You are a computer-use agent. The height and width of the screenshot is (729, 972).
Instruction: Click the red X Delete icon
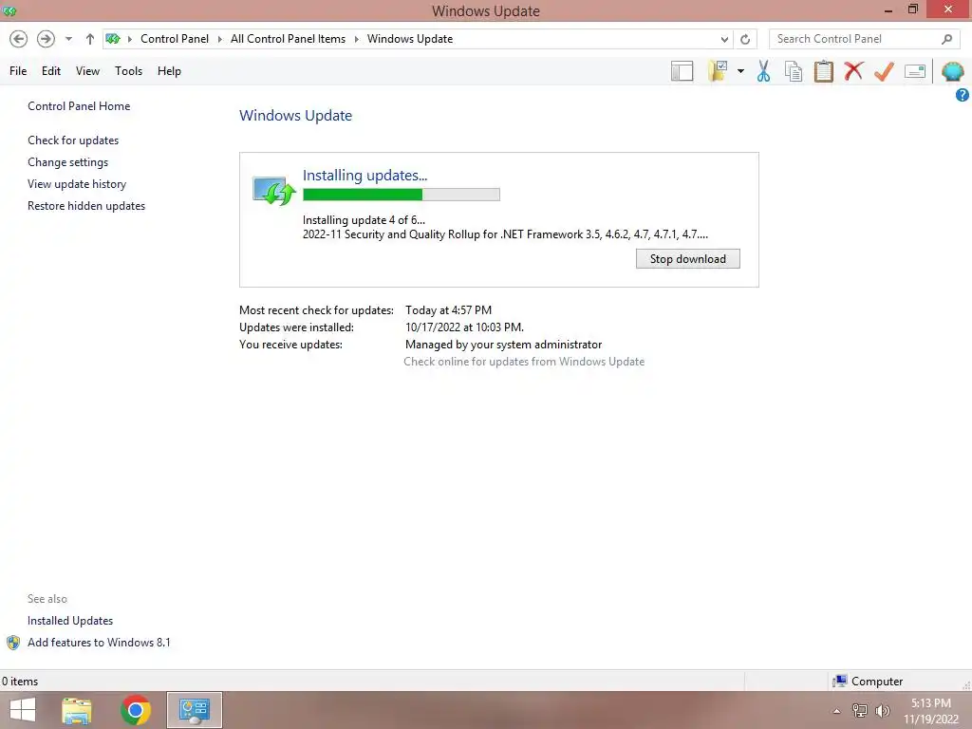coord(853,70)
